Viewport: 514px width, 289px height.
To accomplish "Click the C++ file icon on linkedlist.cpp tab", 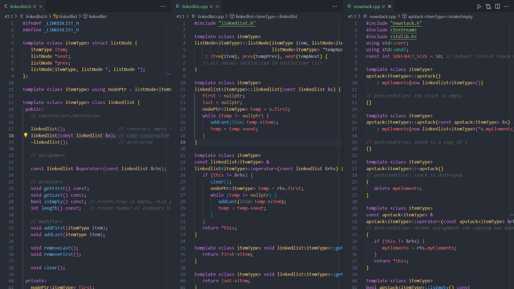I will click(x=177, y=6).
